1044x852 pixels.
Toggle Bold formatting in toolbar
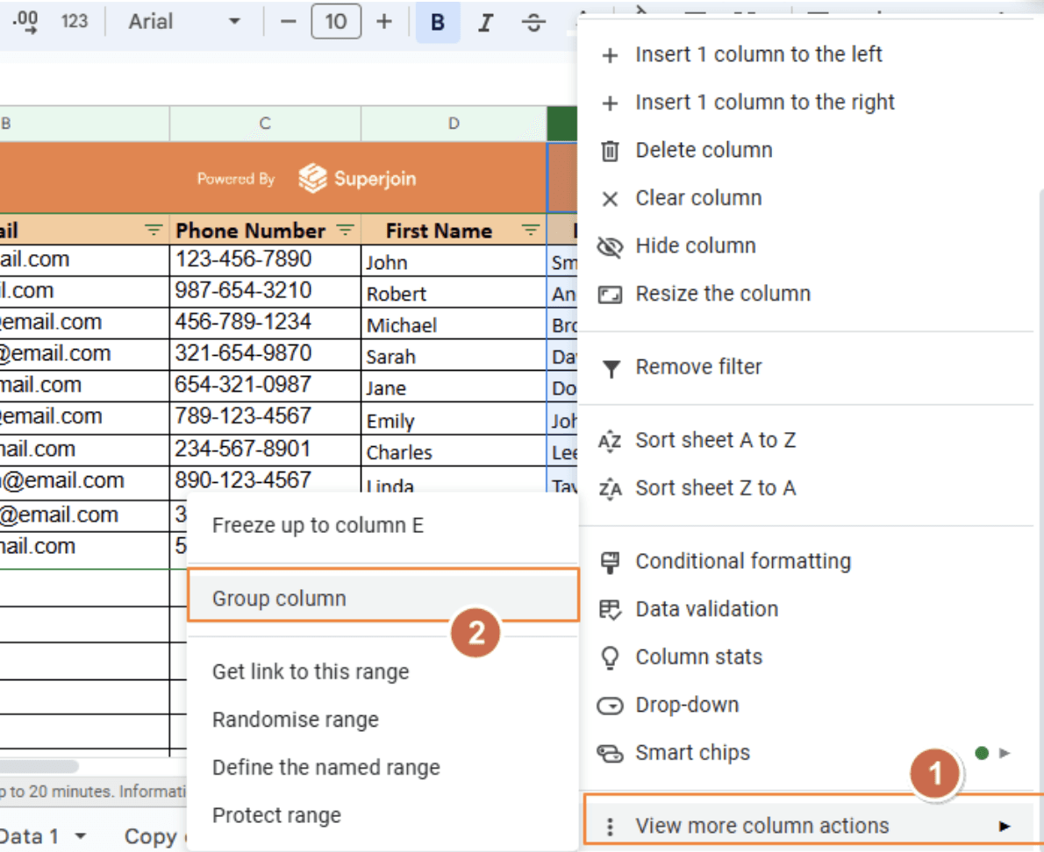pos(438,22)
